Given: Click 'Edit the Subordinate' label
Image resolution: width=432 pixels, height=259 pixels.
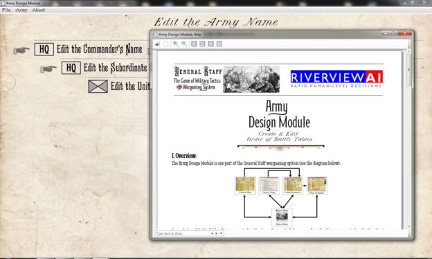Looking at the screenshot, I should click(116, 68).
